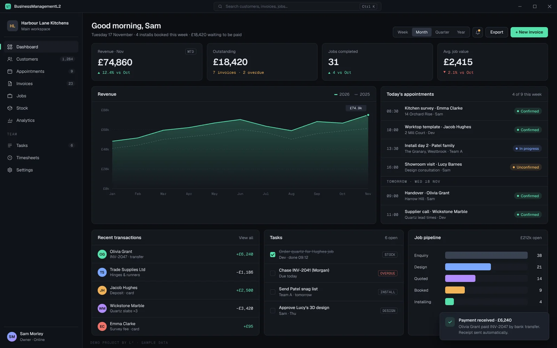Click Emma Clarke's EC avatar
The image size is (557, 348).
click(102, 326)
